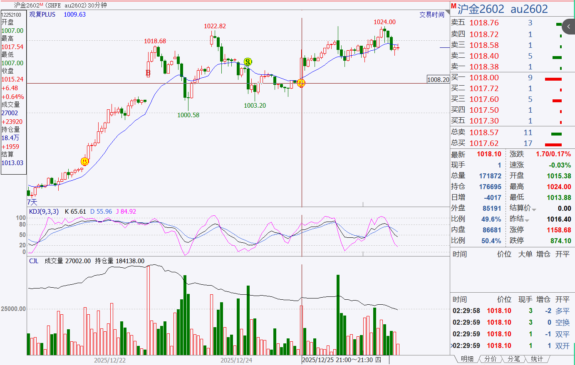575x365 pixels.
Task: Click the small arrow beside last trade row
Action: (452, 345)
